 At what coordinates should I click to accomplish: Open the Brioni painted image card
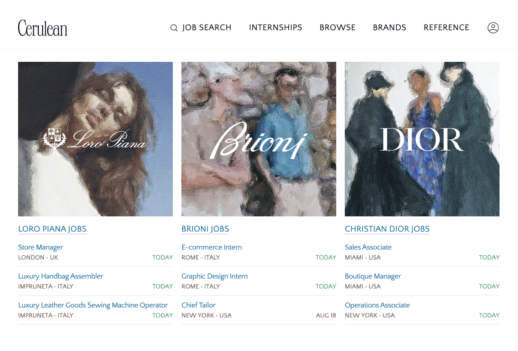click(x=259, y=139)
